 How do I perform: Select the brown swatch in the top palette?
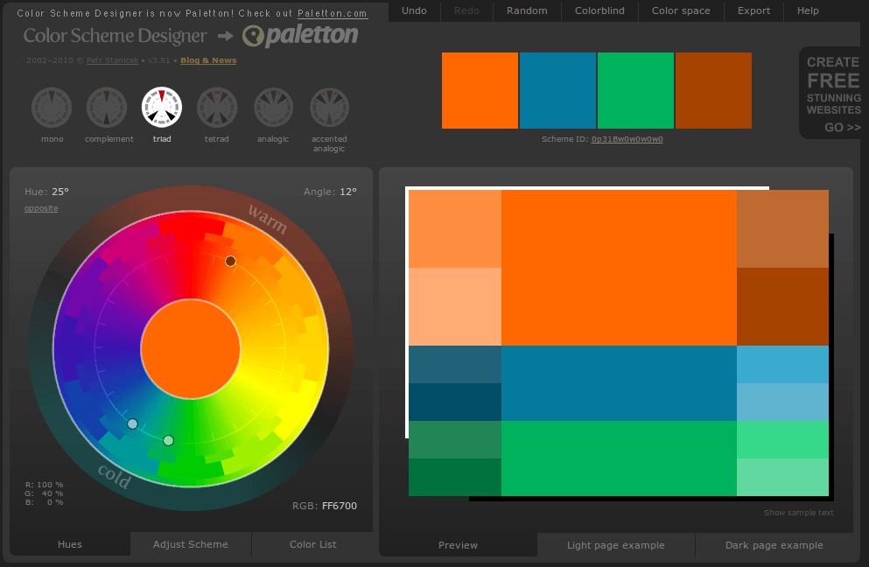714,90
